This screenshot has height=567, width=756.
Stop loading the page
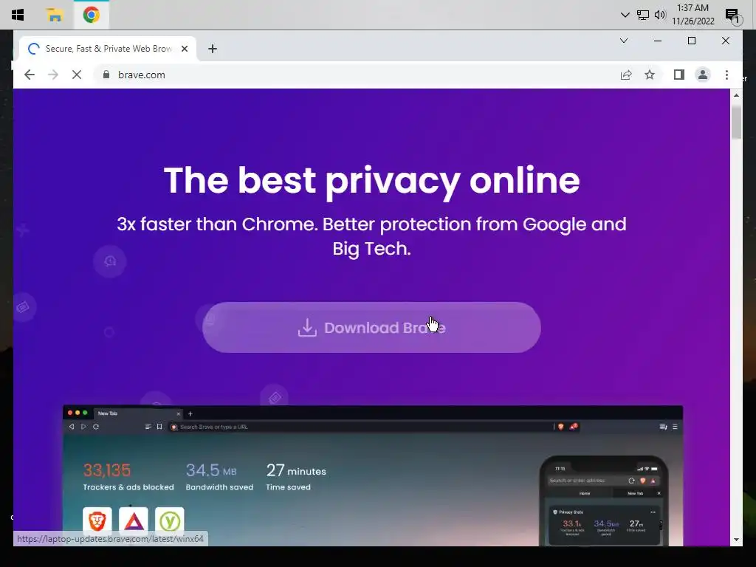77,75
